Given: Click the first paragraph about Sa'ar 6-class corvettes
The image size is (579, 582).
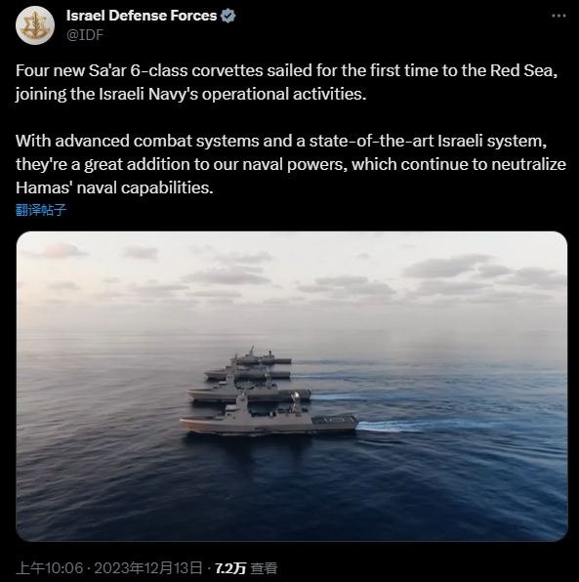Looking at the screenshot, I should [x=286, y=82].
